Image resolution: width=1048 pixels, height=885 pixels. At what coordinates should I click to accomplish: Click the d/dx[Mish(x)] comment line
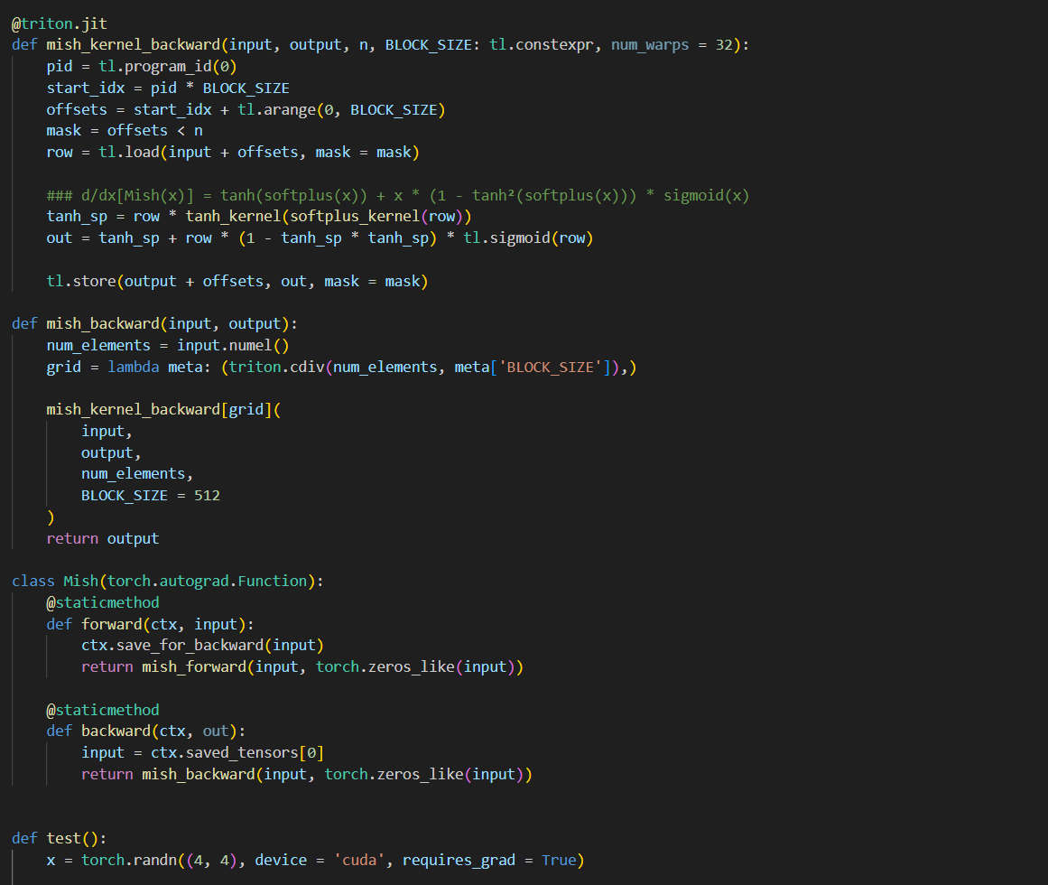pyautogui.click(x=398, y=195)
